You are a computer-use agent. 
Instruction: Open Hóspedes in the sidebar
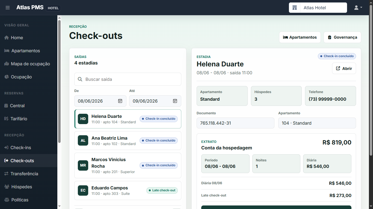point(29,187)
